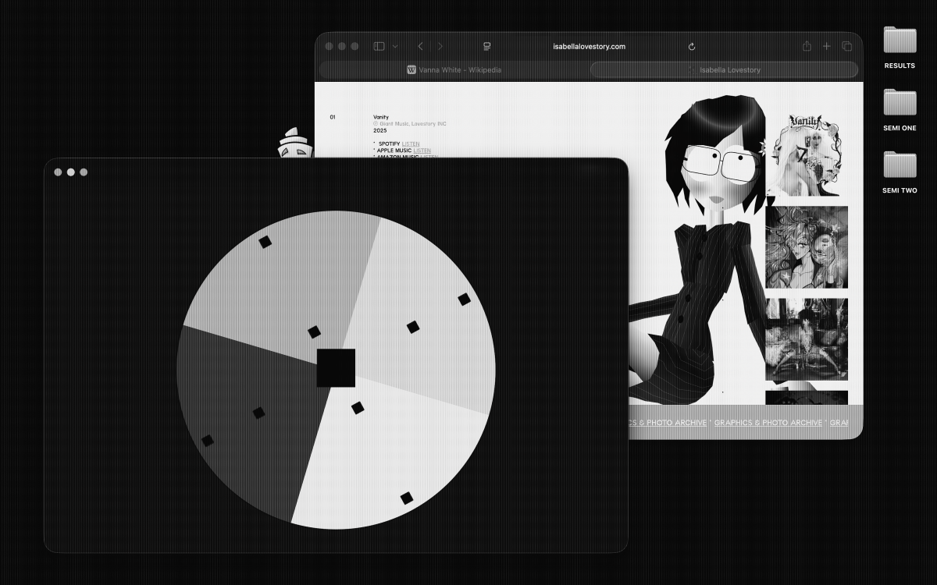This screenshot has width=937, height=585.
Task: Reload the page with the refresh icon
Action: (x=692, y=47)
